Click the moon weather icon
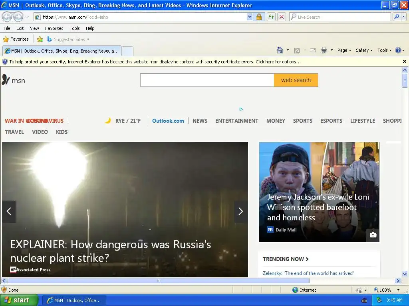Image resolution: width=409 pixels, height=306 pixels. [108, 120]
